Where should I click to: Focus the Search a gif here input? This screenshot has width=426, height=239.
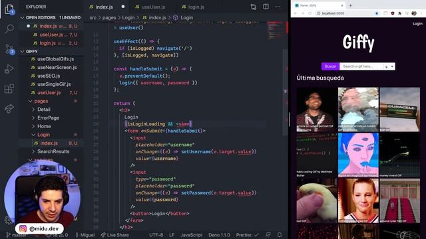(361, 66)
